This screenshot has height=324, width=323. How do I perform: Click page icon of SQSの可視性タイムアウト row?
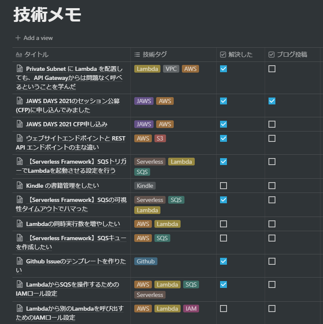pos(20,200)
